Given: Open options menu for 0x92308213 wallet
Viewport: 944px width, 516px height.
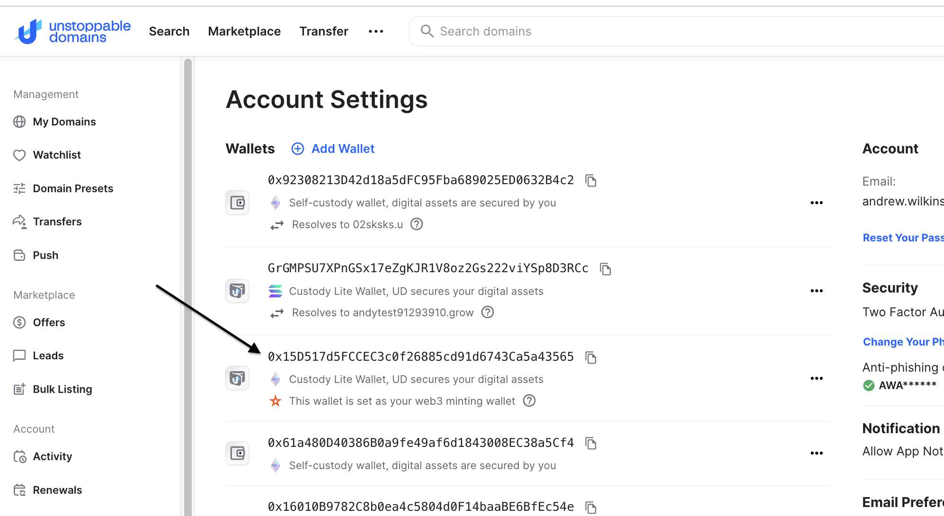Looking at the screenshot, I should pyautogui.click(x=817, y=203).
